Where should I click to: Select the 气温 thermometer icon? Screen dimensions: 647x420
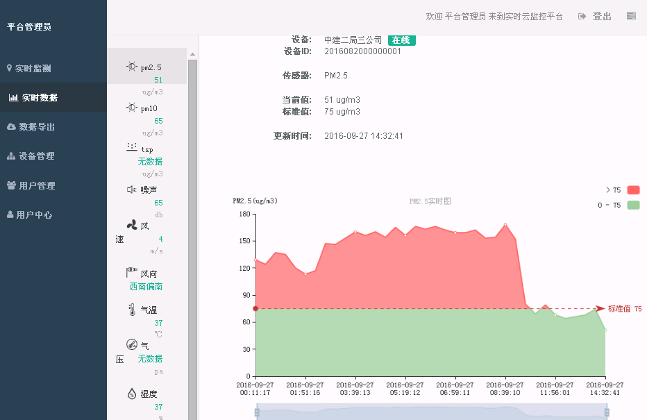(x=132, y=310)
